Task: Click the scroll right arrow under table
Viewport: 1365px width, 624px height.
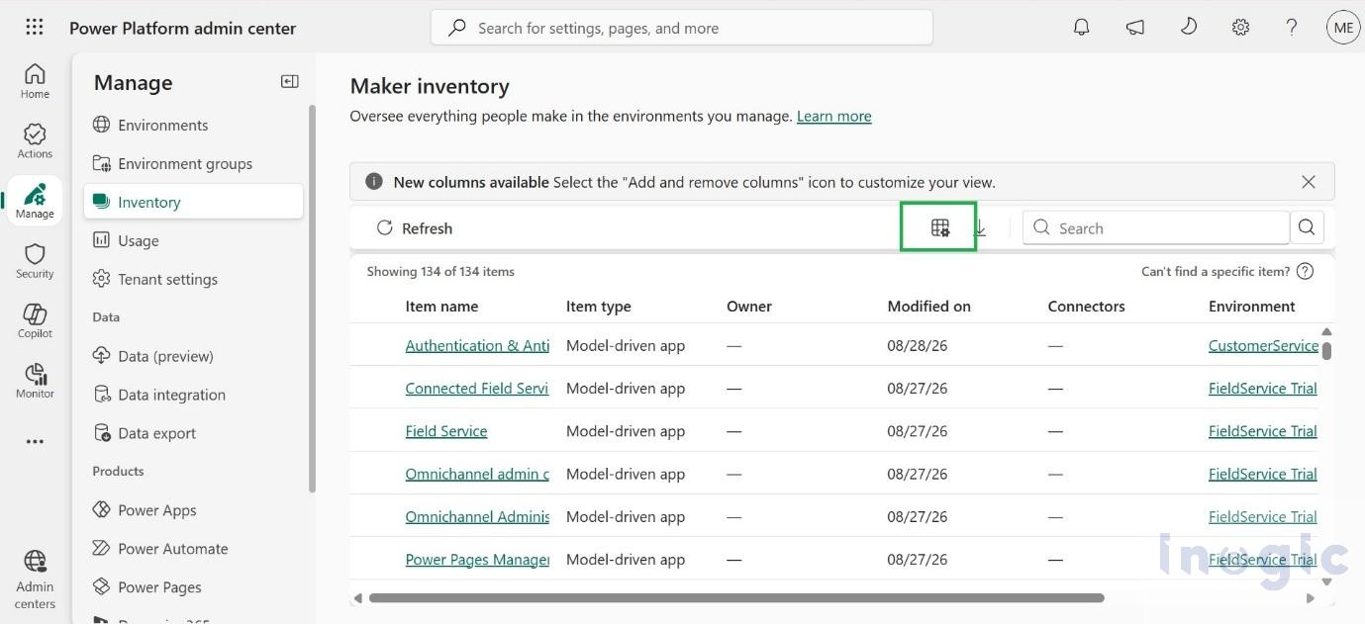Action: click(x=1311, y=598)
